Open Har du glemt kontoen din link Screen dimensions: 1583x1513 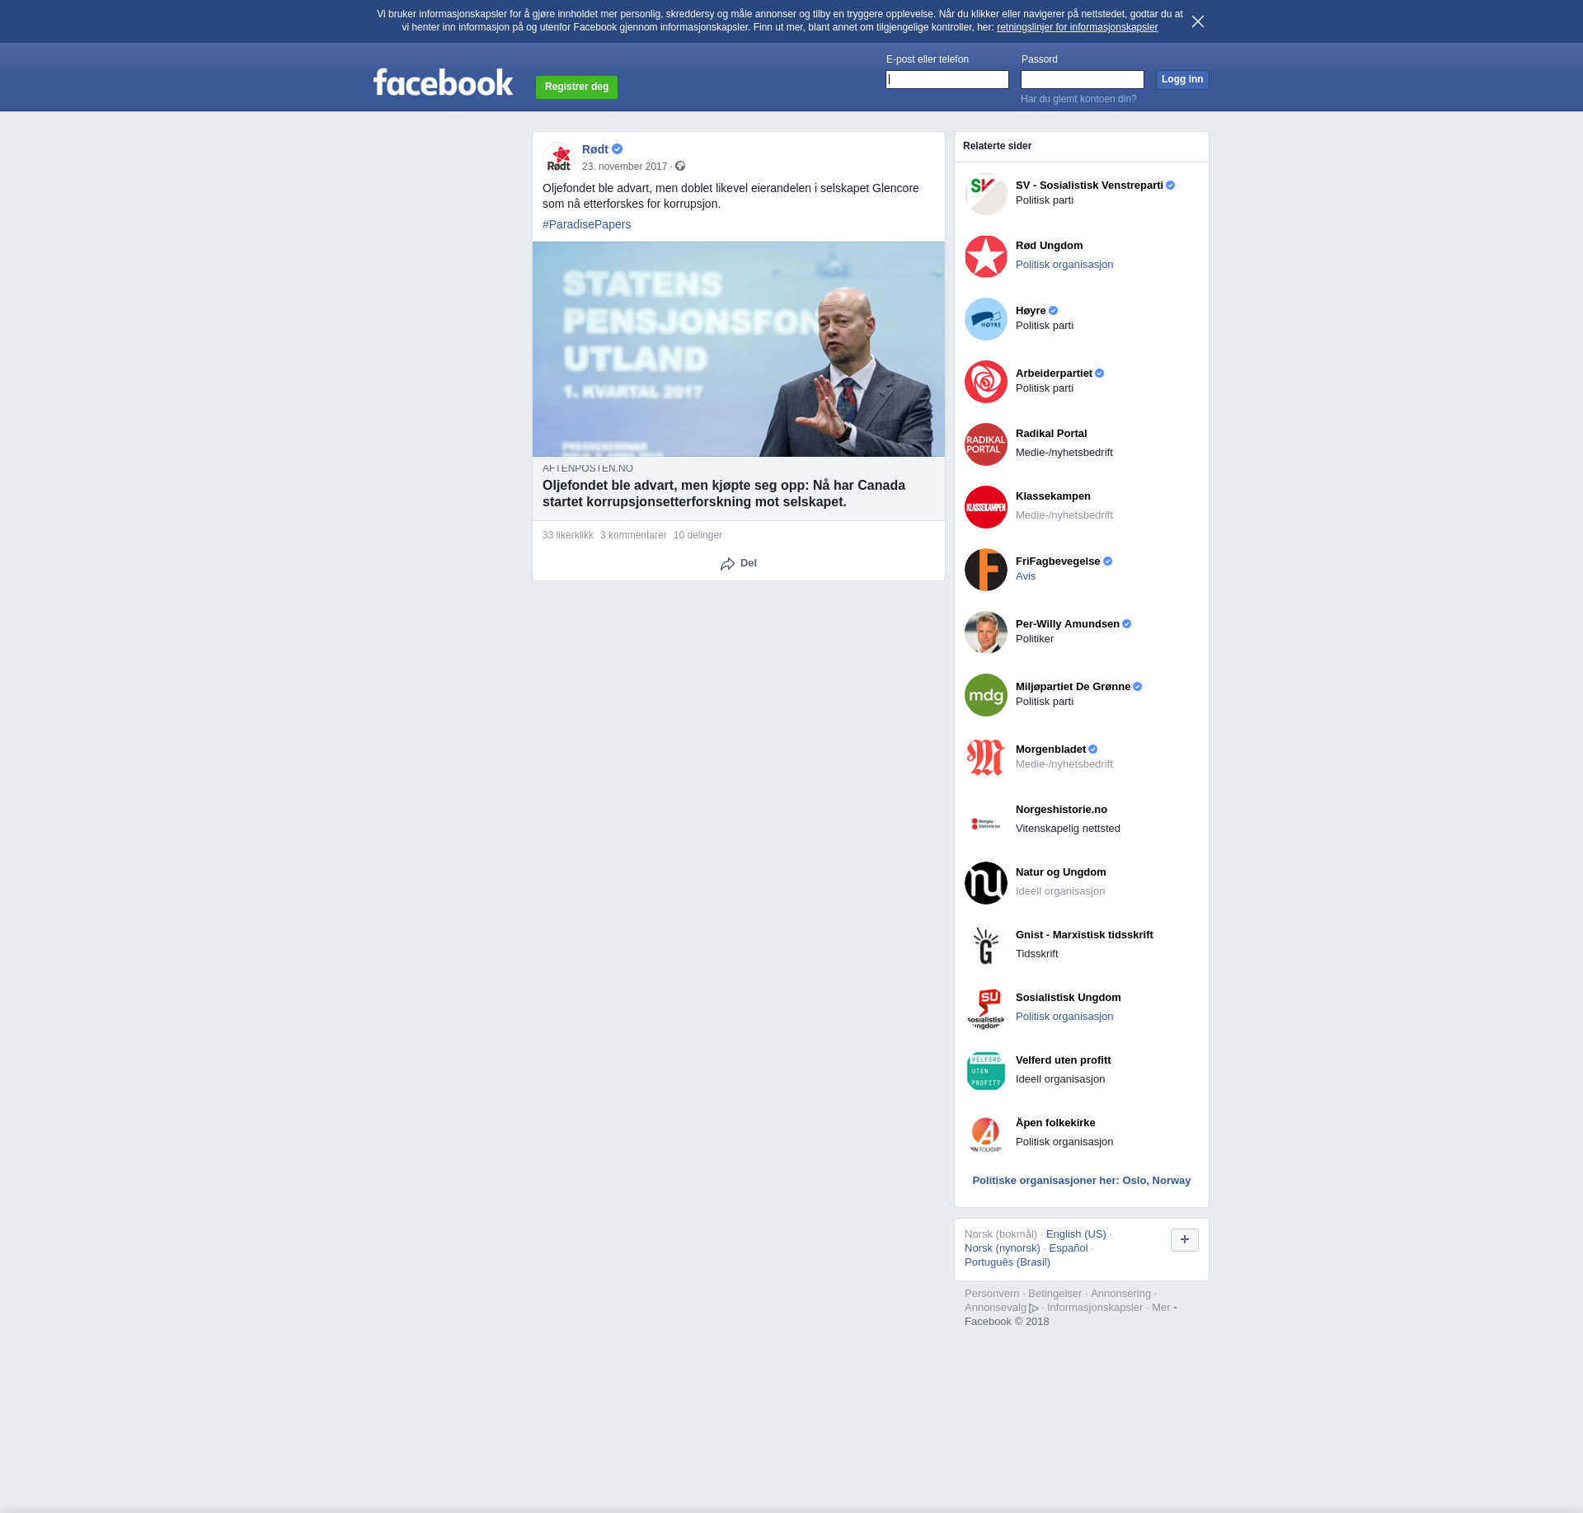1078,99
